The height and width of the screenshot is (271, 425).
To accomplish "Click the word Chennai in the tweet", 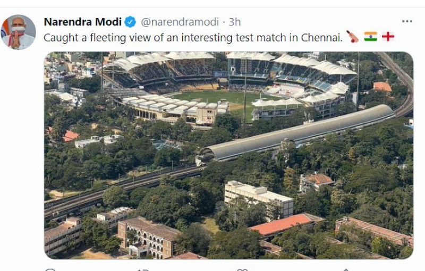I will 322,37.
